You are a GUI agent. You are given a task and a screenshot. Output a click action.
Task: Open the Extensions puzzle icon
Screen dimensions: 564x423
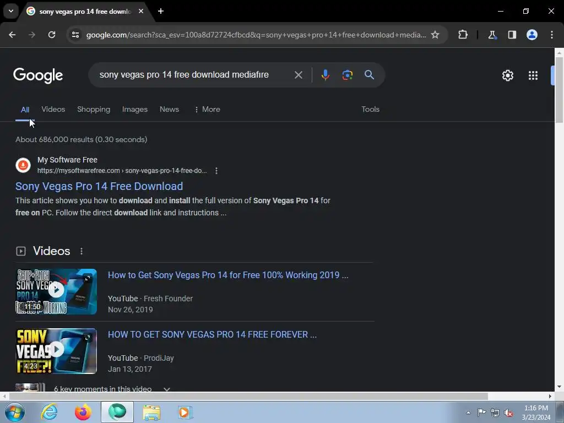(x=463, y=35)
